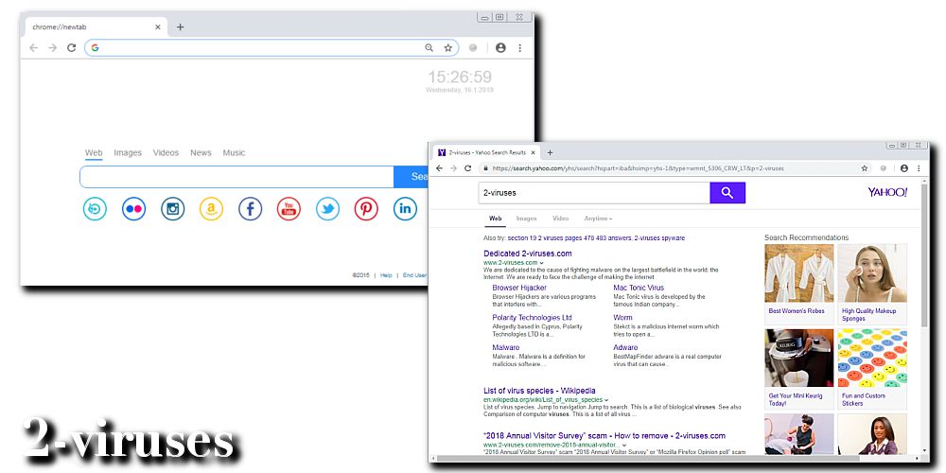Select the Music tab on newtab page
Image resolution: width=946 pixels, height=473 pixels.
click(x=234, y=152)
